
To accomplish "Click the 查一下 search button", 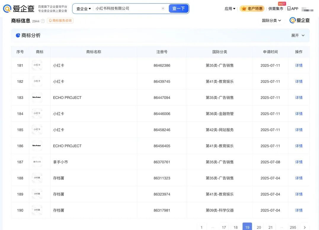I will pyautogui.click(x=179, y=9).
